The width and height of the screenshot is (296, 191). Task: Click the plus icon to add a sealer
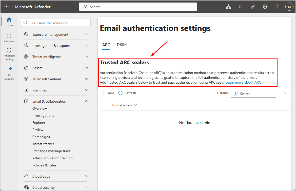pos(104,93)
